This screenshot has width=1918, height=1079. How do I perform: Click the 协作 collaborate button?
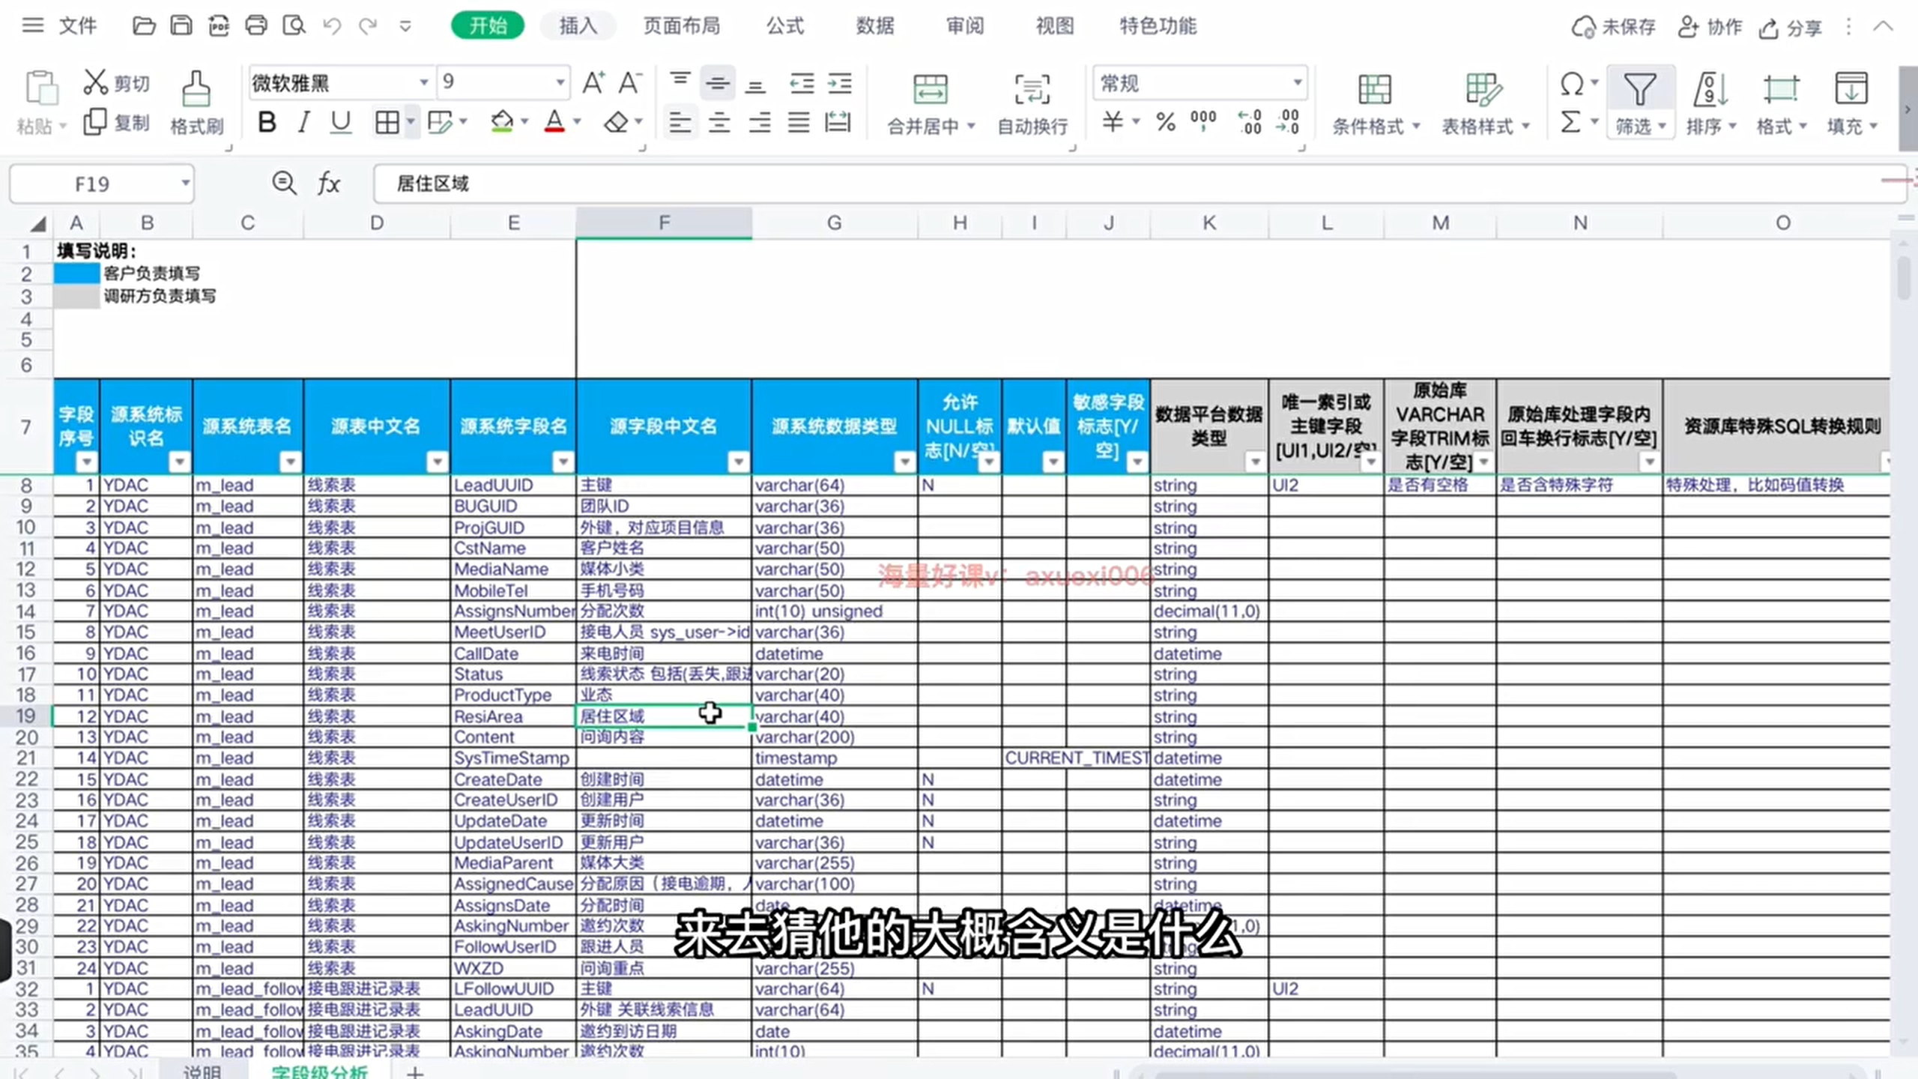(1710, 27)
